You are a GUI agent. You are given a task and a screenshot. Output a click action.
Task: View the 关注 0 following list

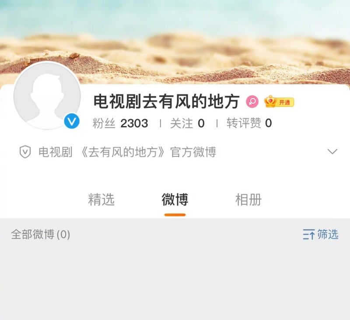coord(187,123)
